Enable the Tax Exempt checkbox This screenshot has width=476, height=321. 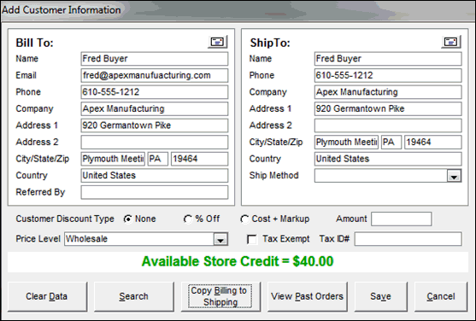pos(251,239)
